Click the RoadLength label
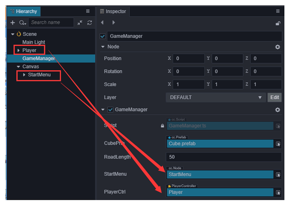 coord(117,157)
